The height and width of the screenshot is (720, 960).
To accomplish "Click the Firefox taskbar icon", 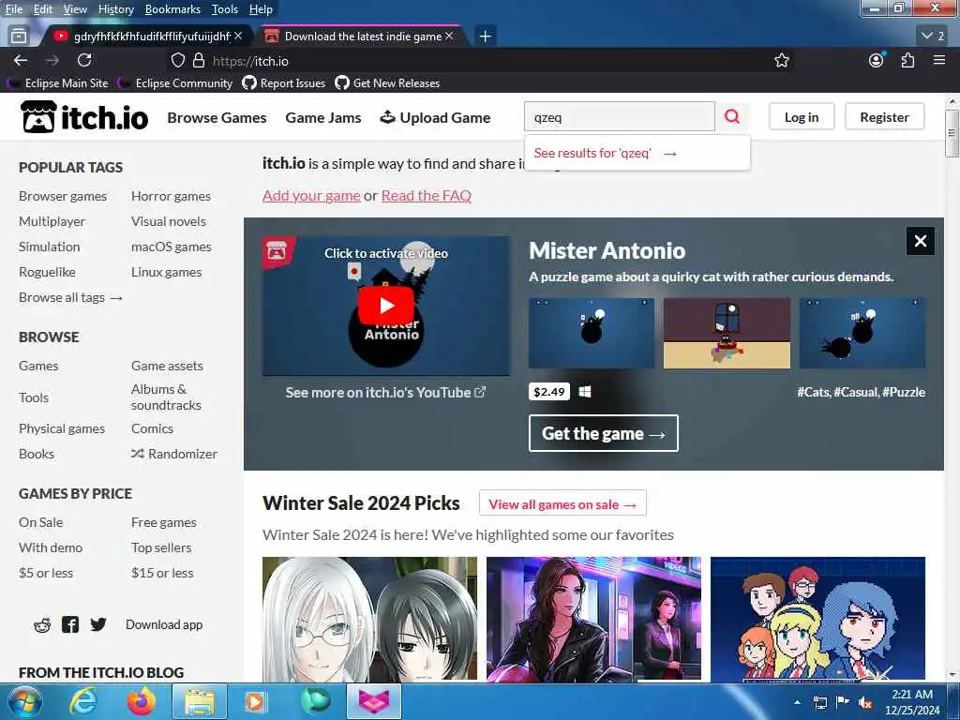I will pyautogui.click(x=141, y=701).
